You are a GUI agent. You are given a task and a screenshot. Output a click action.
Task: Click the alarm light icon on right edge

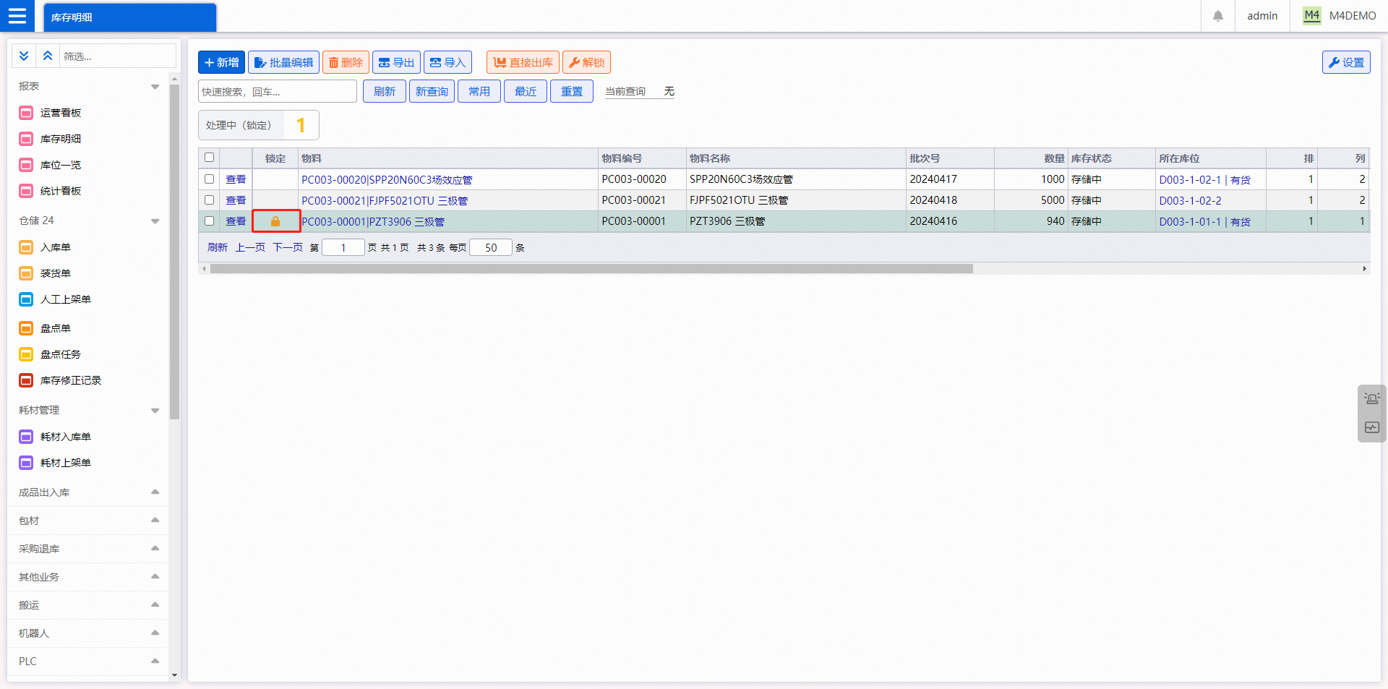(x=1372, y=398)
